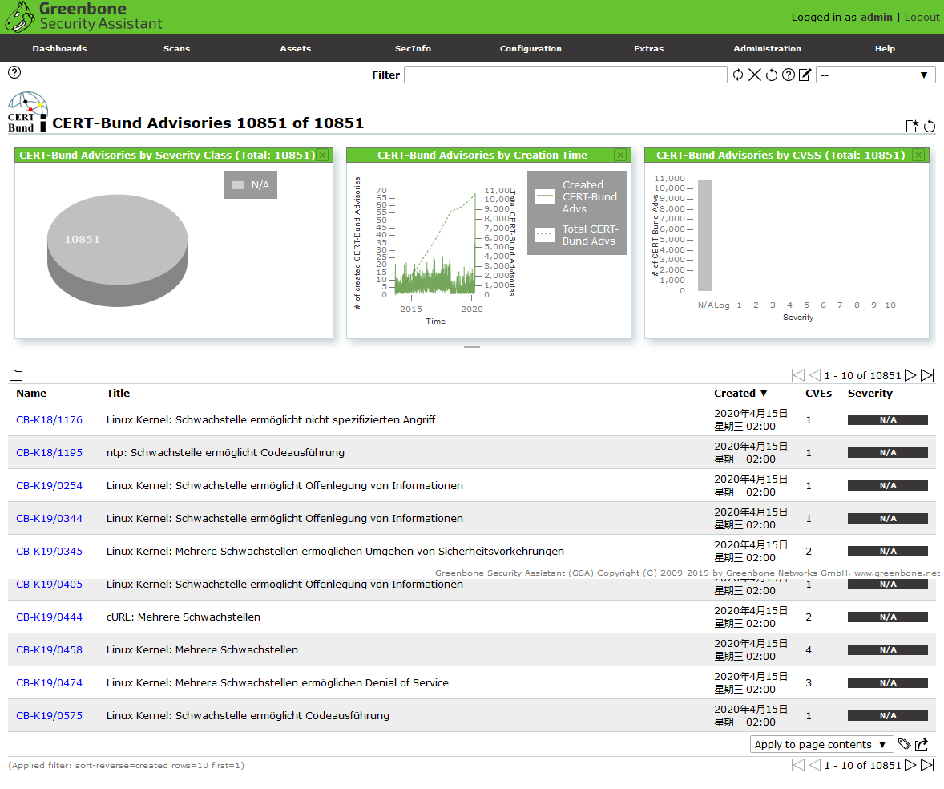Open advisory CB-K19/0344
944x789 pixels.
click(50, 518)
